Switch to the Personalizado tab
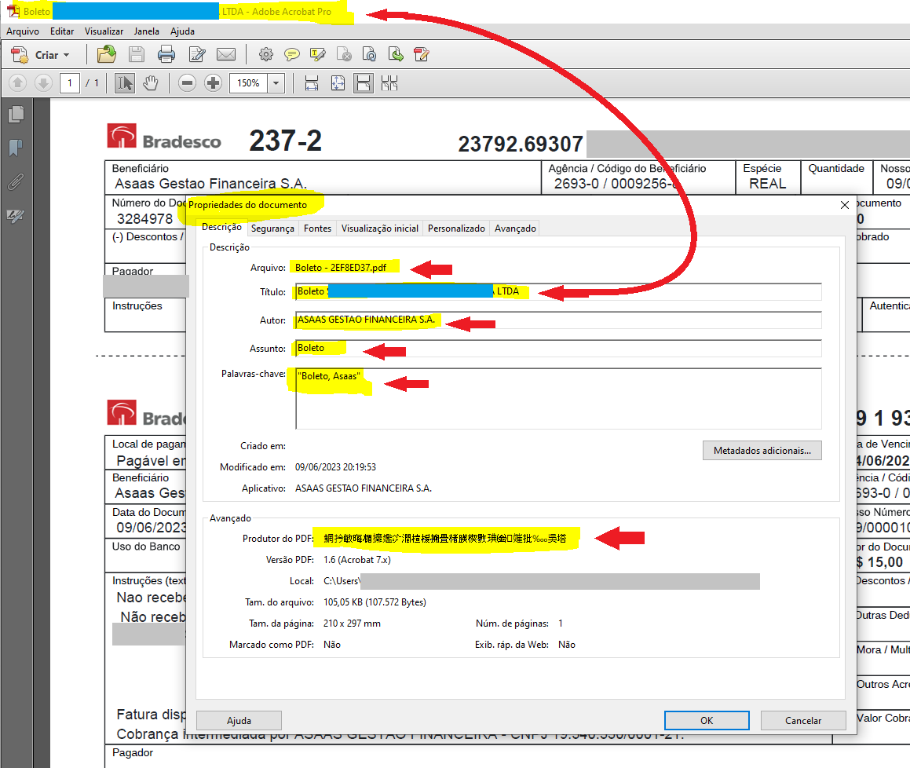This screenshot has width=910, height=768. coord(456,229)
